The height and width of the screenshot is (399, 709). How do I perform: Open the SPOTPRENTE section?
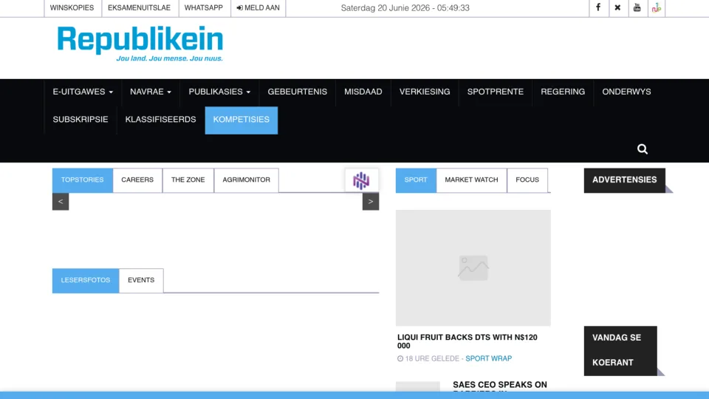point(495,92)
